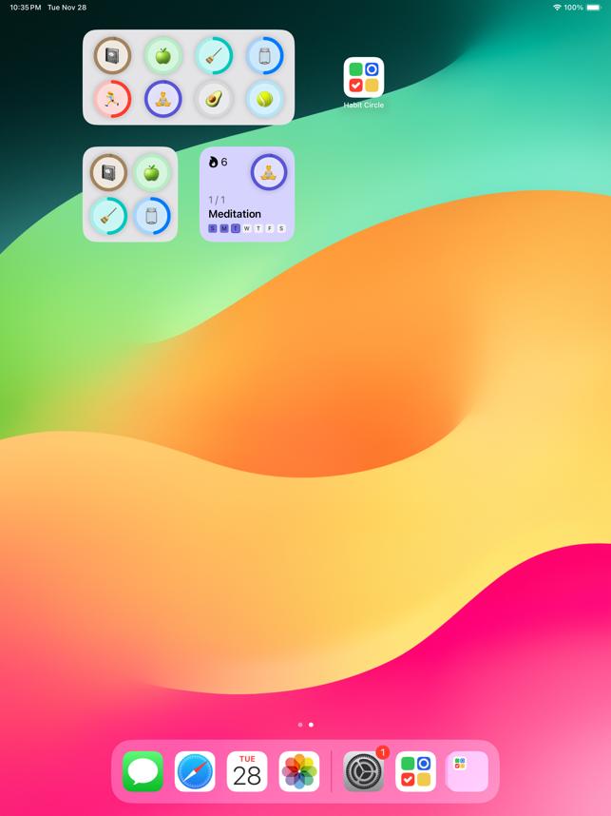Tap the broom habit in the wide widget
Image resolution: width=611 pixels, height=816 pixels.
click(214, 56)
